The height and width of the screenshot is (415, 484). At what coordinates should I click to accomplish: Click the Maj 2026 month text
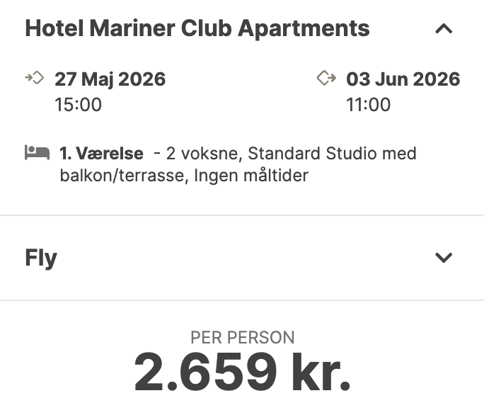(124, 79)
